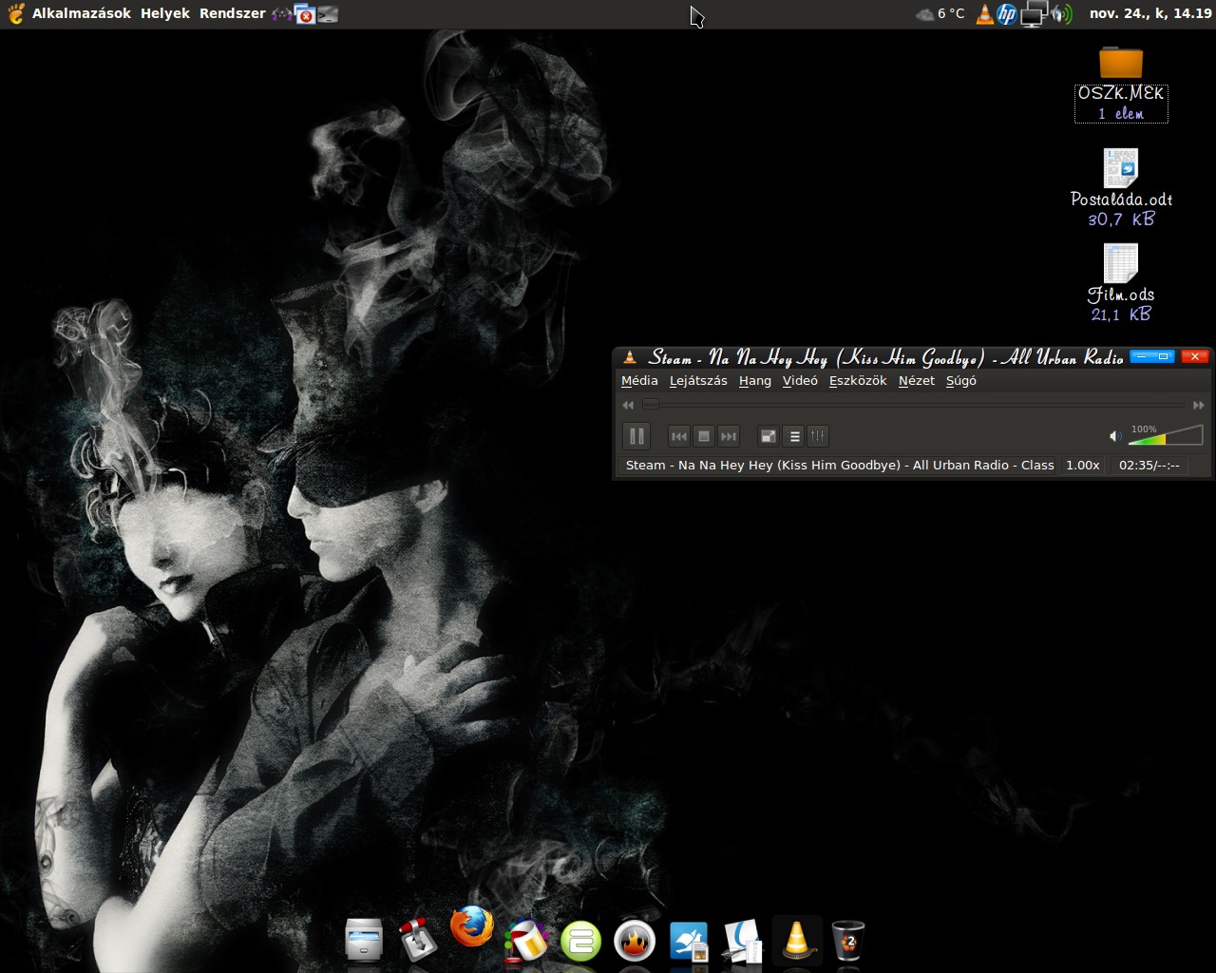Open the Nézet menu
This screenshot has height=973, width=1216.
pyautogui.click(x=917, y=380)
